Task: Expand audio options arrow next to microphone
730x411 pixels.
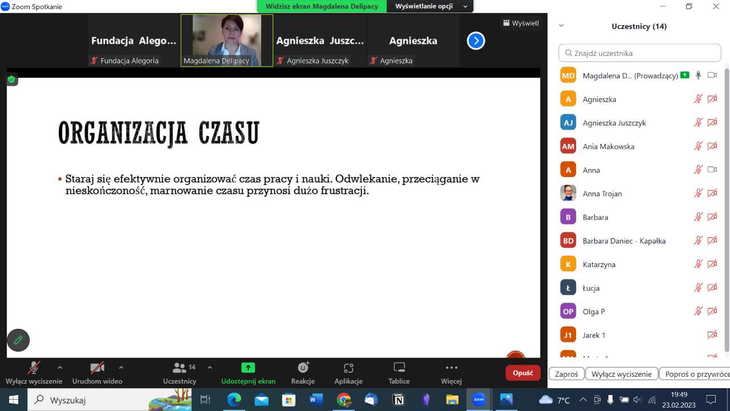Action: 60,368
